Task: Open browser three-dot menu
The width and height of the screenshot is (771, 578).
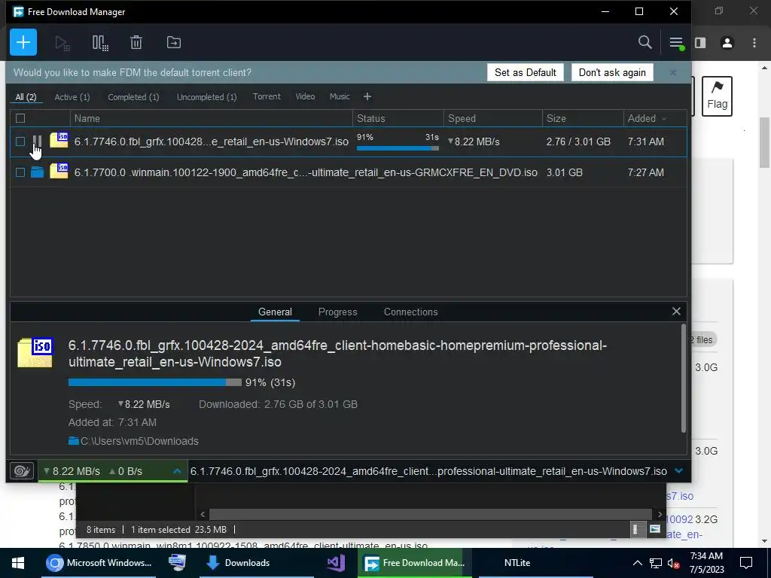Action: [754, 43]
